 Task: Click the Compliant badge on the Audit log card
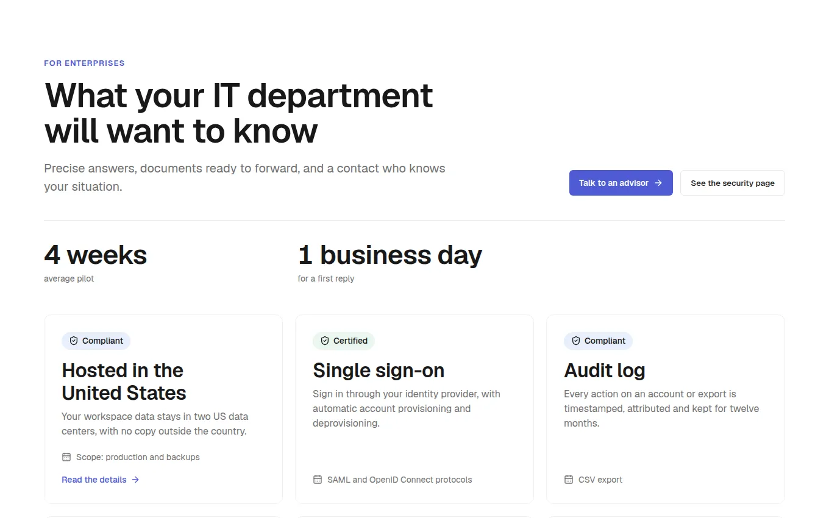click(x=599, y=341)
